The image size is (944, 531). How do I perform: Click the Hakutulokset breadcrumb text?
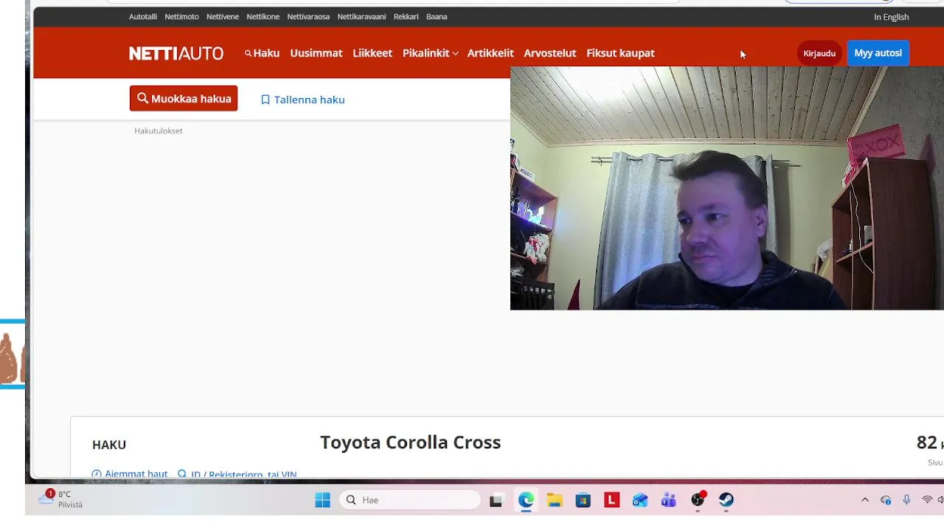[x=159, y=131]
